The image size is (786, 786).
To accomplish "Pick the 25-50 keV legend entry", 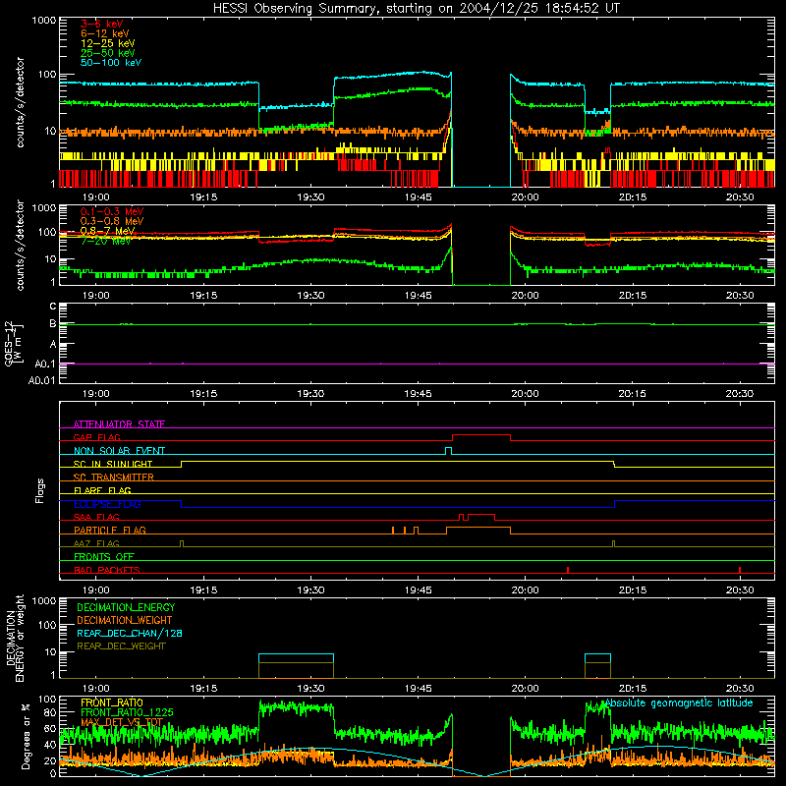I will click(x=107, y=53).
